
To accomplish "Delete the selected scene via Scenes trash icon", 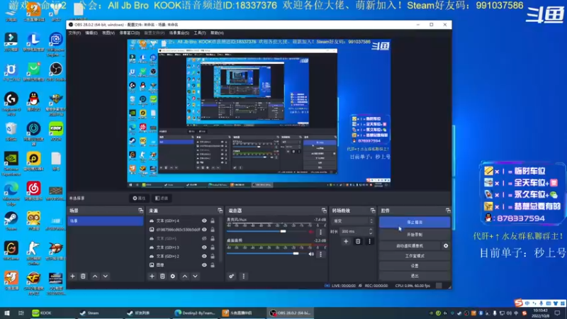I will [83, 276].
